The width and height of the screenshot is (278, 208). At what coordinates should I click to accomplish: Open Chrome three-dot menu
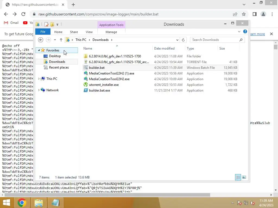272,14
